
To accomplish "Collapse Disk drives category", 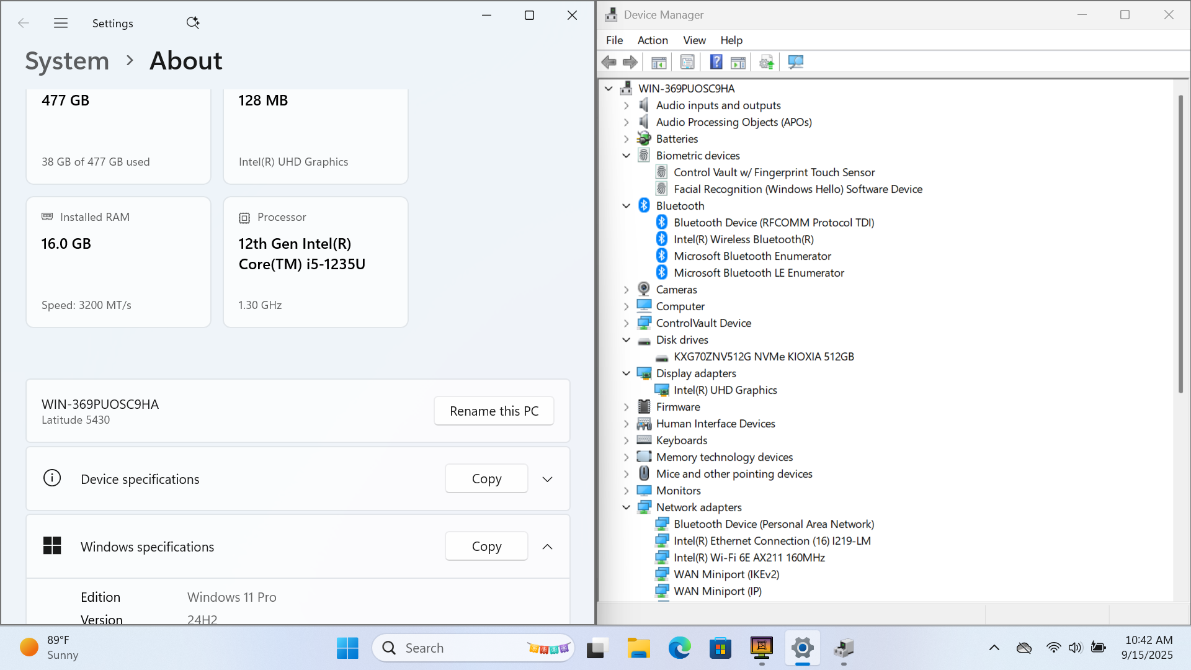I will point(626,340).
